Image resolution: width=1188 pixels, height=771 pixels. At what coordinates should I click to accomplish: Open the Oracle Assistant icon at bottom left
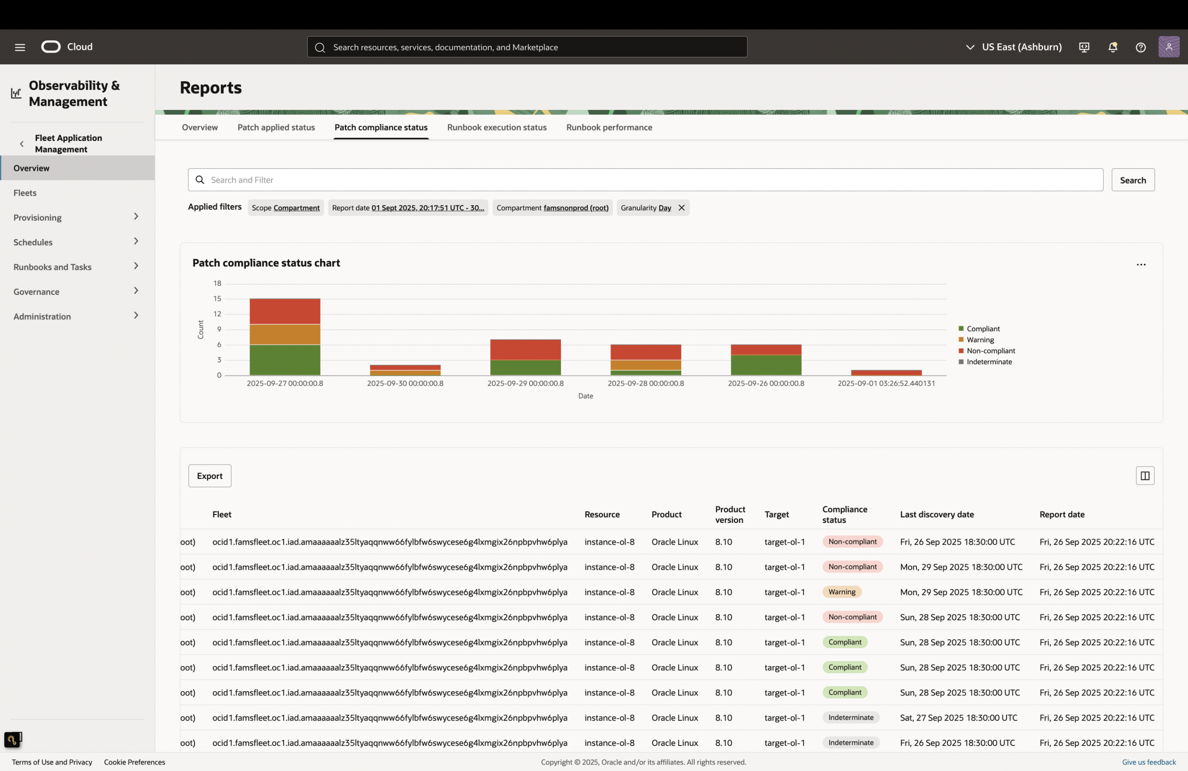click(x=13, y=740)
